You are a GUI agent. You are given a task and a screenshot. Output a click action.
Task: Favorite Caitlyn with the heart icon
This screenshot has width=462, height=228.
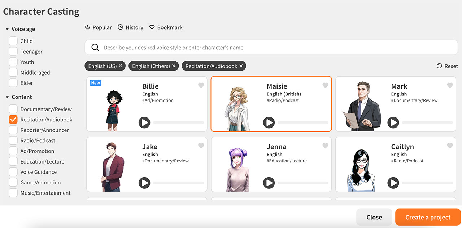coord(450,146)
